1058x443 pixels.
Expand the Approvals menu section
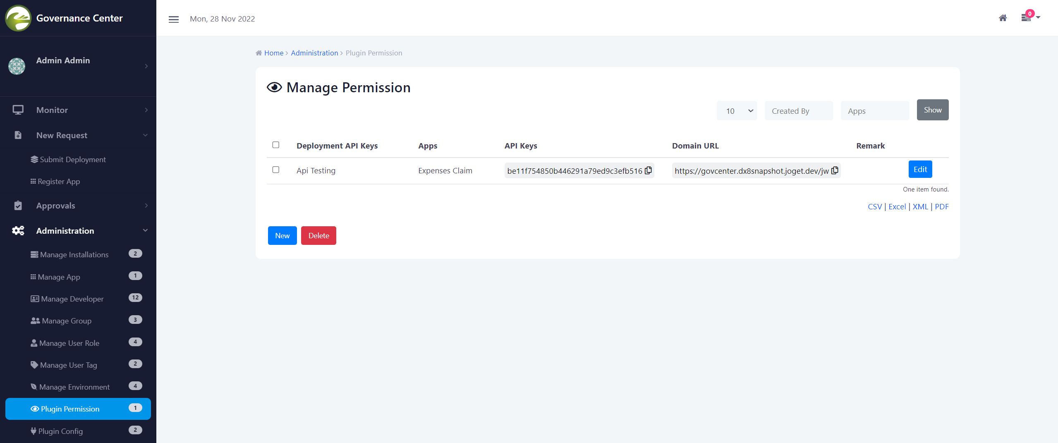coord(146,206)
